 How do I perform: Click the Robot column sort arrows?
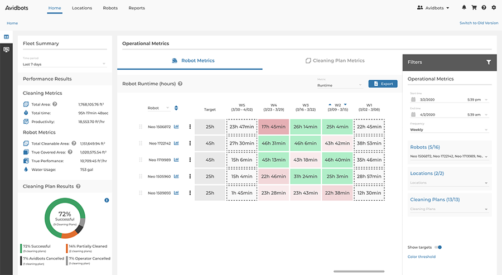176,108
